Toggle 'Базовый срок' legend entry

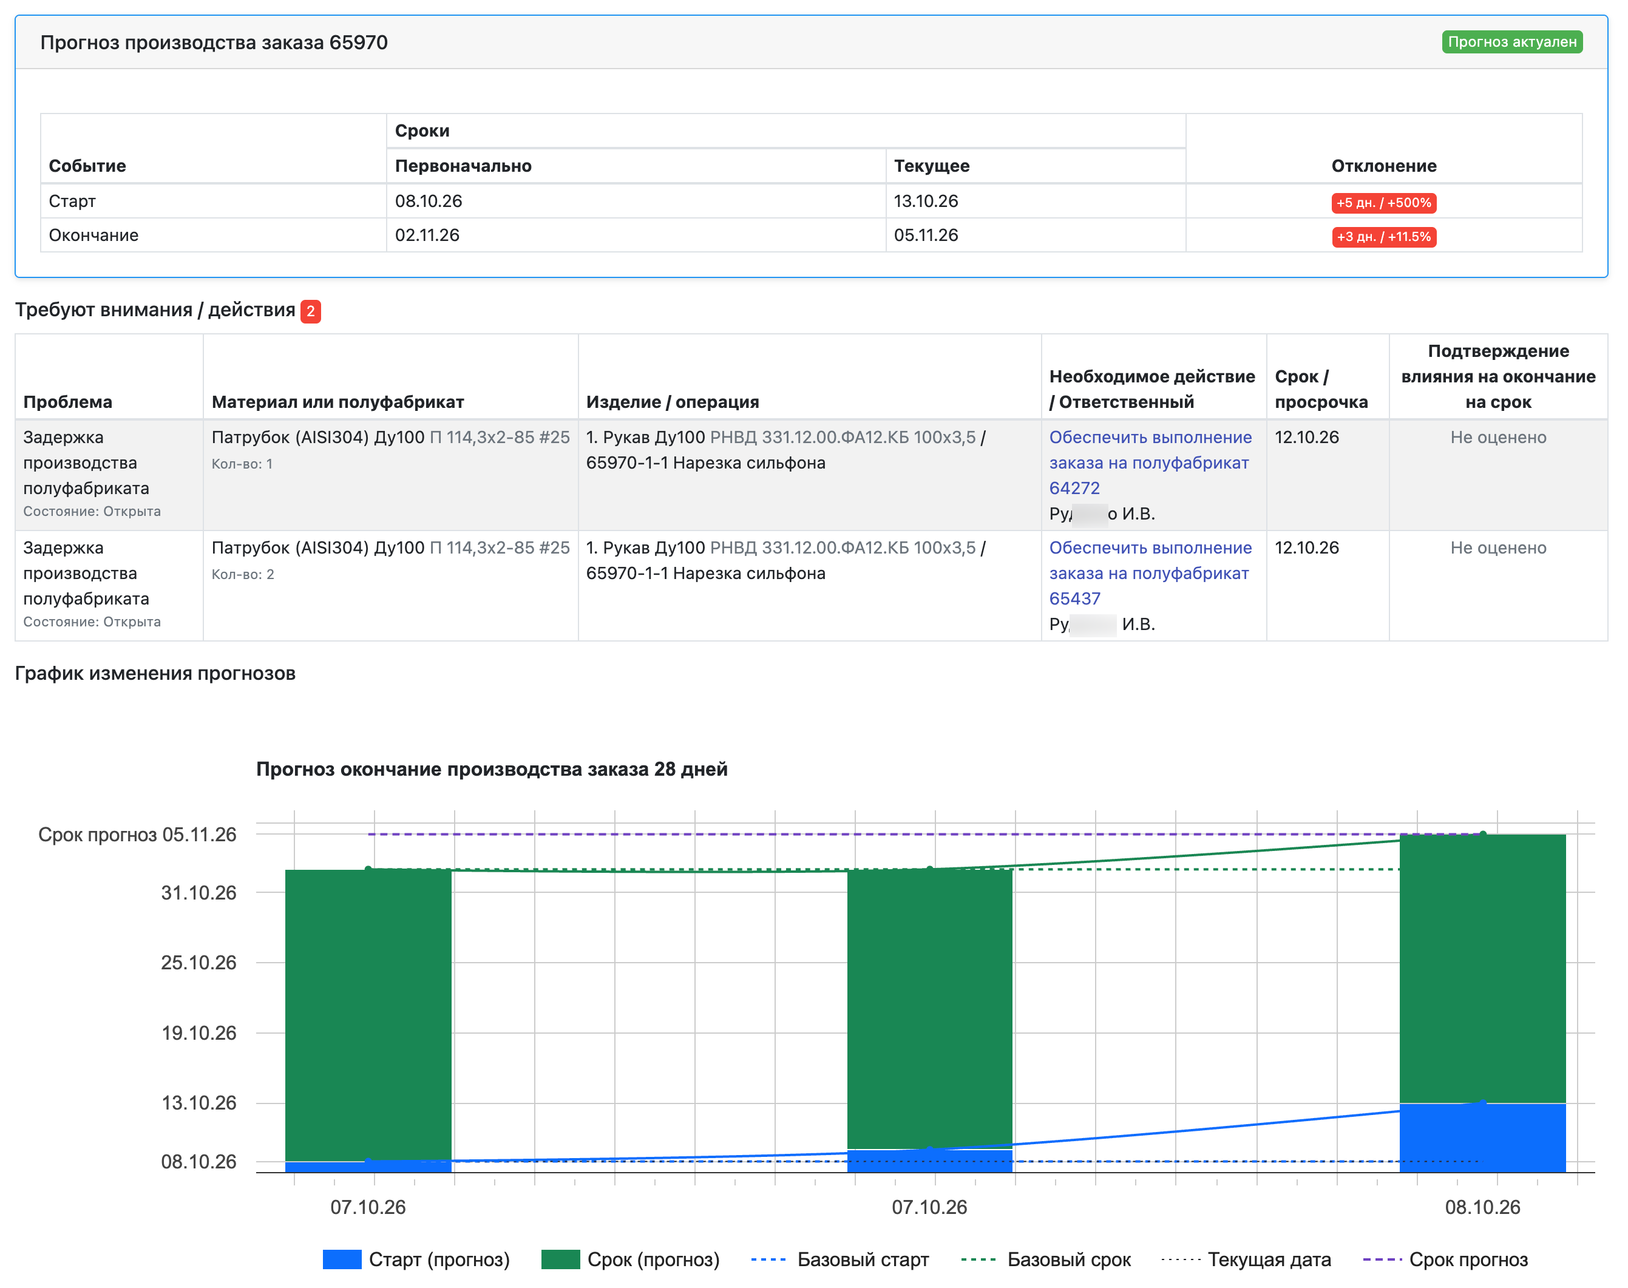[1046, 1259]
